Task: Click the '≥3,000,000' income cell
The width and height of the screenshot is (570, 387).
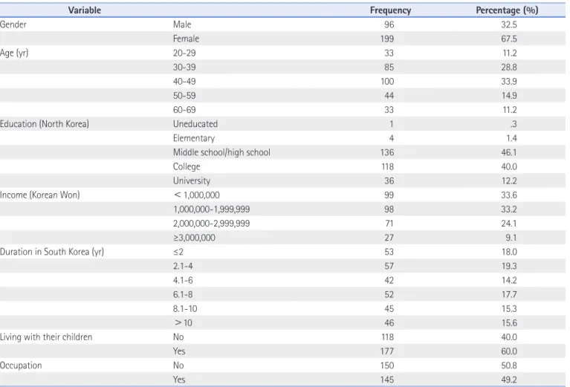Action: tap(194, 238)
